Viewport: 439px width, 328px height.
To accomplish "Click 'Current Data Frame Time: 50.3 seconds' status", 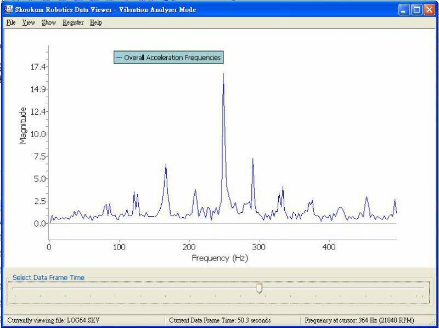I will (x=220, y=320).
